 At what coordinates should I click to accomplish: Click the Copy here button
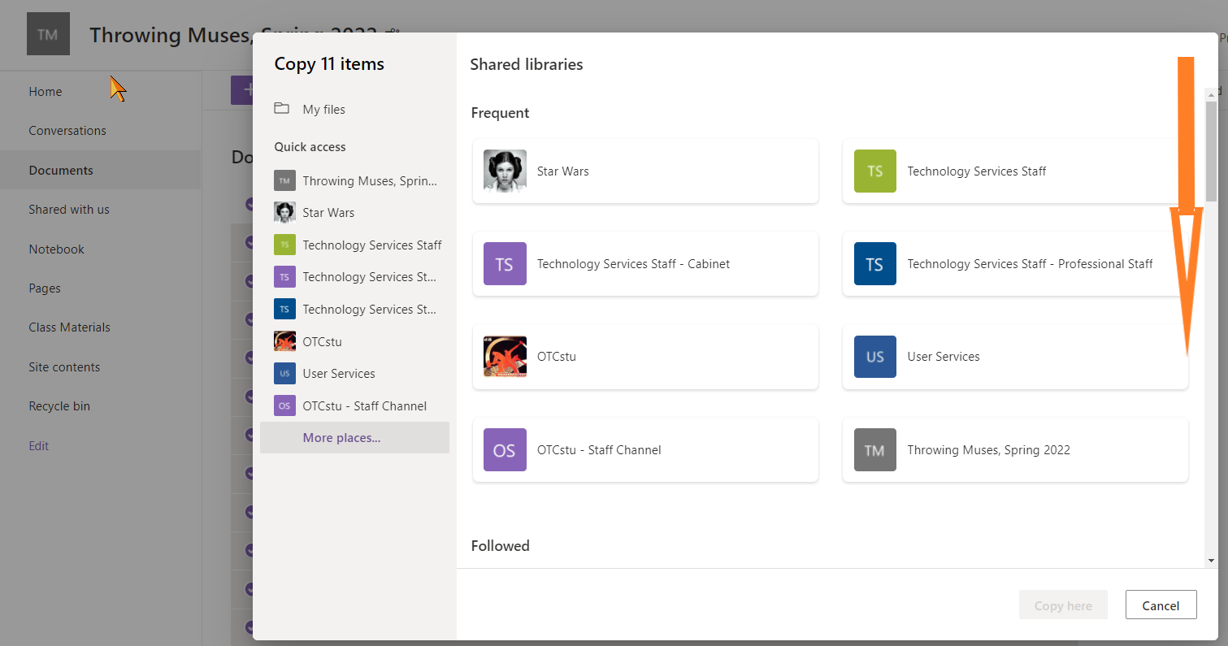pyautogui.click(x=1063, y=605)
